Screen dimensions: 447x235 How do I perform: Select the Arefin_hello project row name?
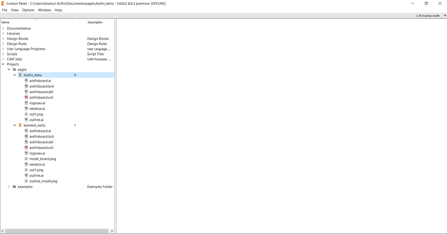pos(33,75)
